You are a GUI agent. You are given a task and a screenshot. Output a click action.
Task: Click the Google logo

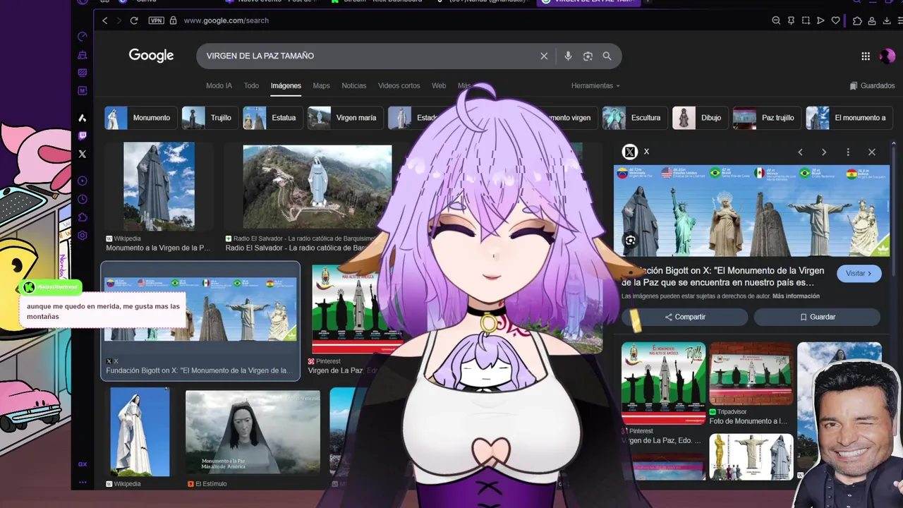click(151, 56)
